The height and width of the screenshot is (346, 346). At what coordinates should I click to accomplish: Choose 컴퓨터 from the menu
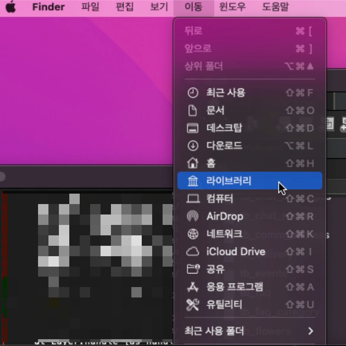pos(250,199)
